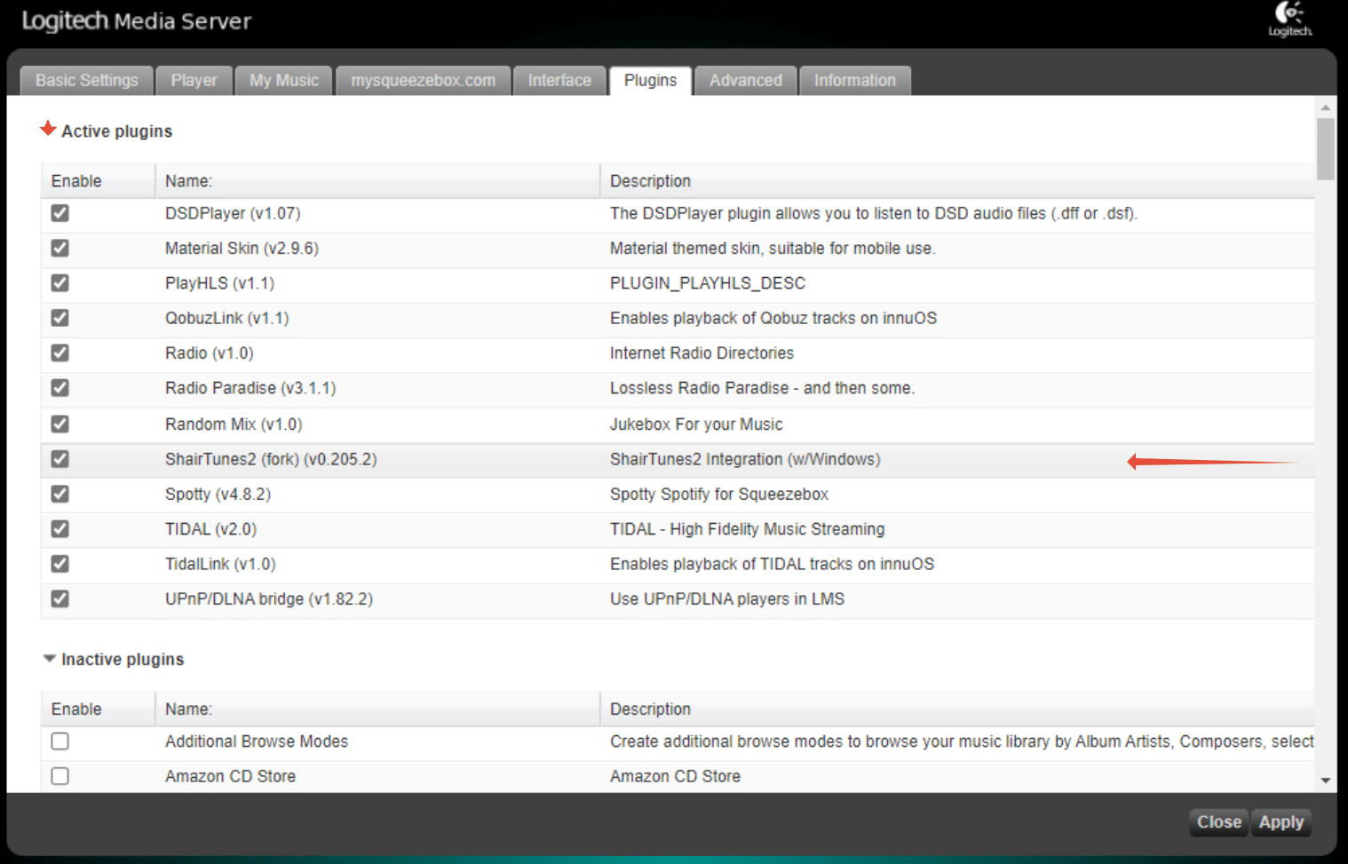Click the Logitech Media Server title
This screenshot has width=1348, height=864.
[137, 21]
